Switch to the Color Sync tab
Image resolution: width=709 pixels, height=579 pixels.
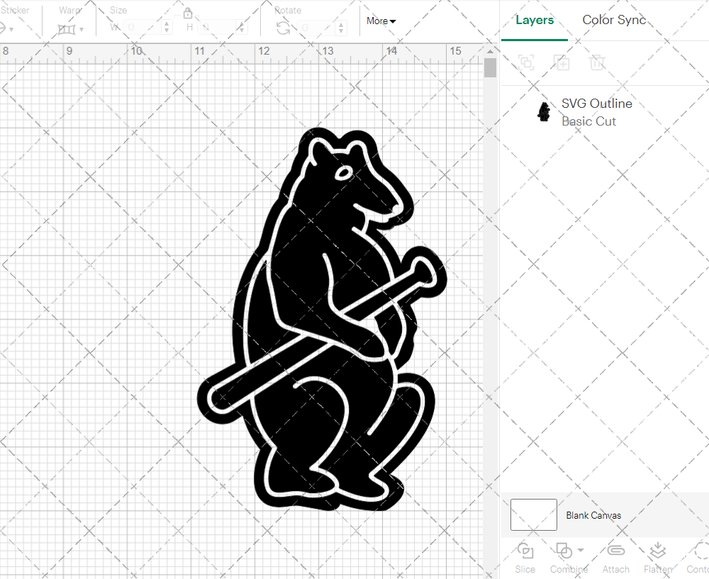click(x=613, y=20)
